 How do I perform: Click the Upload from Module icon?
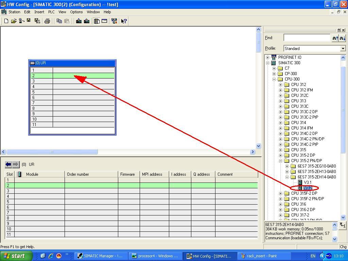point(87,21)
